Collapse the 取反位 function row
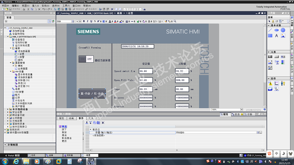The height and width of the screenshot is (165, 294). click(90, 129)
